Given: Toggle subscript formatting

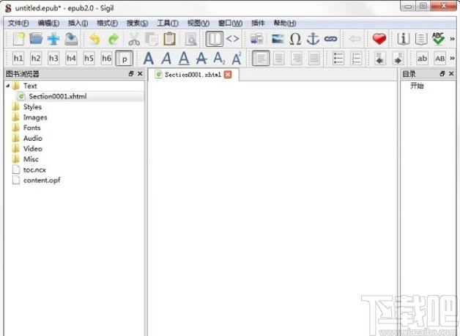Looking at the screenshot, I should tap(219, 58).
